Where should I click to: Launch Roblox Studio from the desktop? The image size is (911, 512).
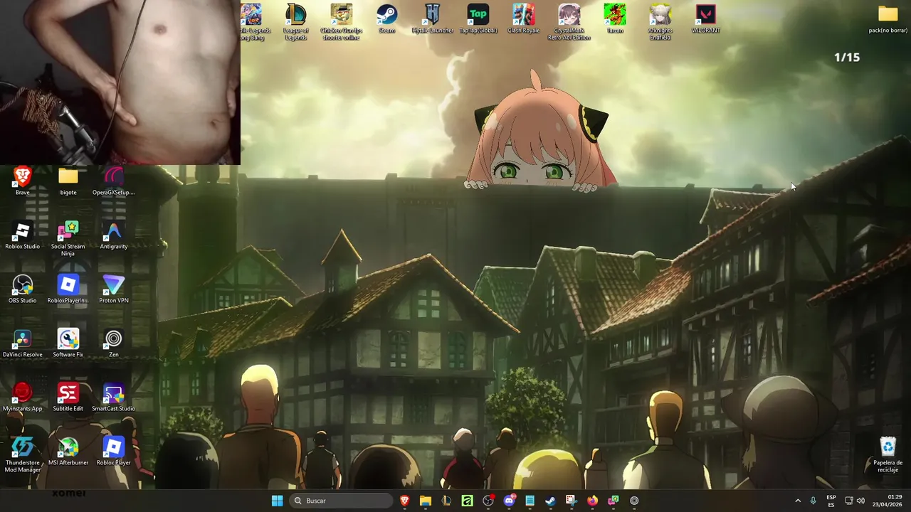point(22,235)
